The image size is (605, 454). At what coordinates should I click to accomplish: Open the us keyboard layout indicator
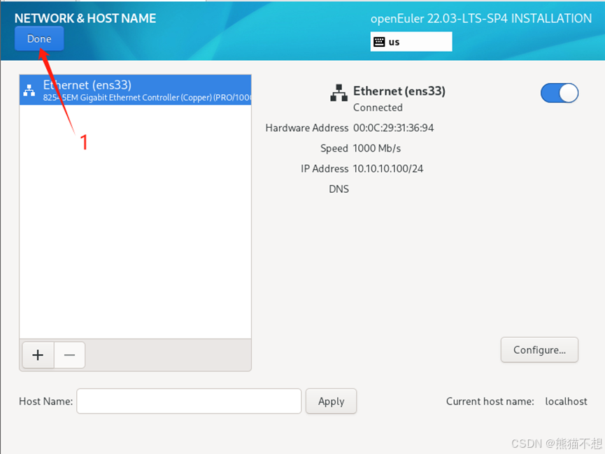(411, 42)
